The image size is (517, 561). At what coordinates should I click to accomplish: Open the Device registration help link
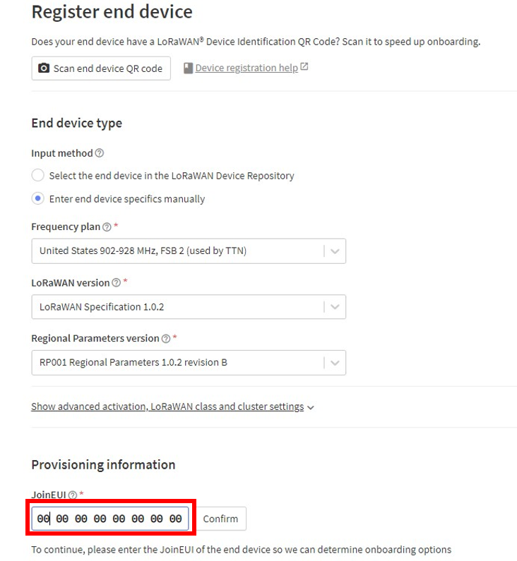coord(246,68)
